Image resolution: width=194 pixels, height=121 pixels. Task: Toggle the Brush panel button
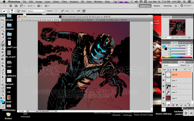pos(19,11)
